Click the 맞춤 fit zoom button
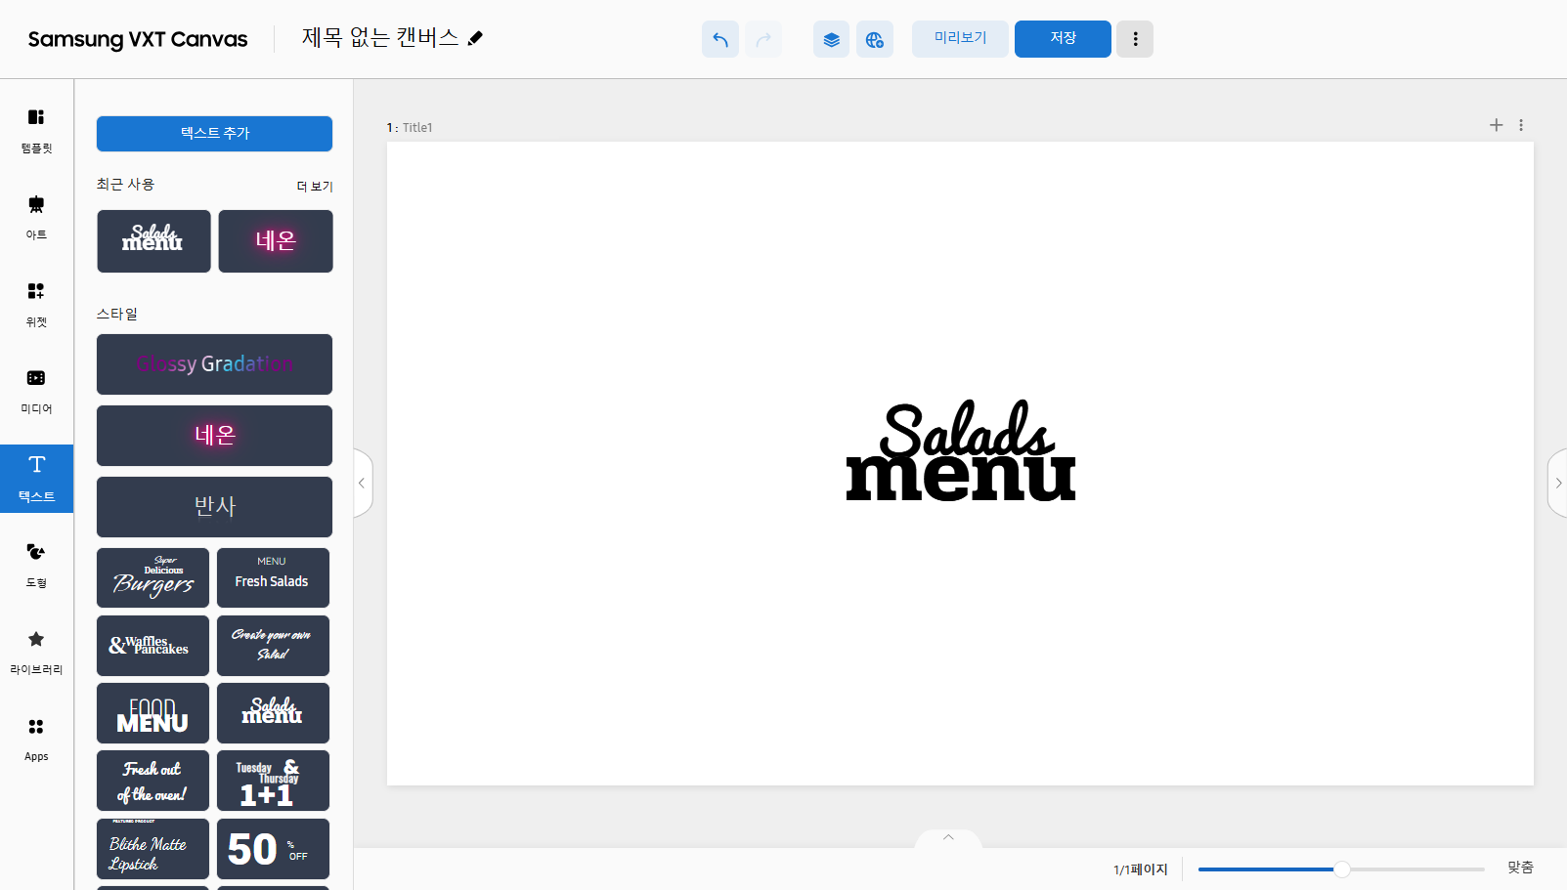1567x890 pixels. pyautogui.click(x=1520, y=868)
